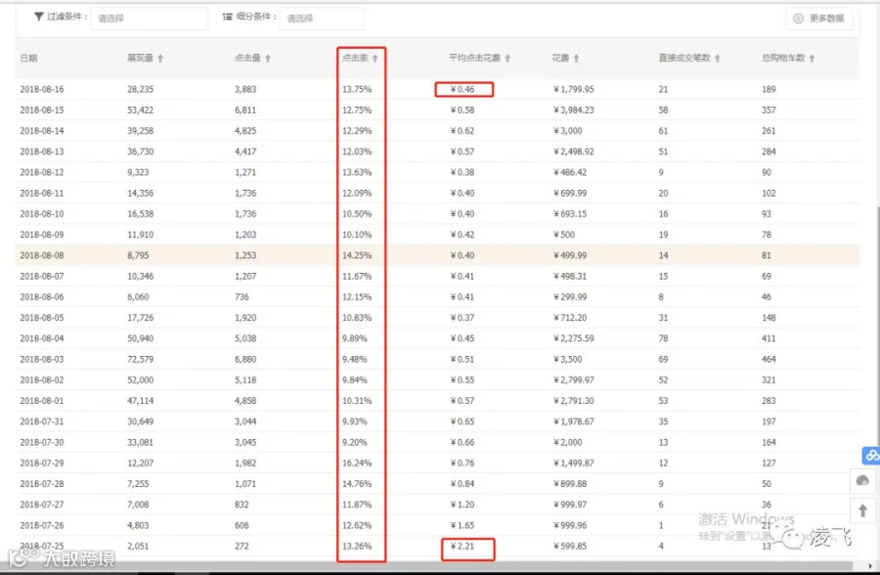Open the 细分条件 dropdown selector
Screen dimensions: 880x575
point(322,19)
